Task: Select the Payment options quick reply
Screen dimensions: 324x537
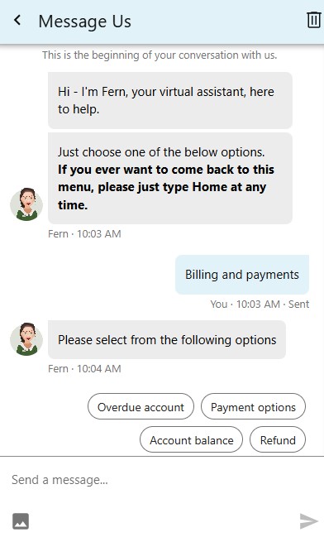Action: pyautogui.click(x=253, y=407)
